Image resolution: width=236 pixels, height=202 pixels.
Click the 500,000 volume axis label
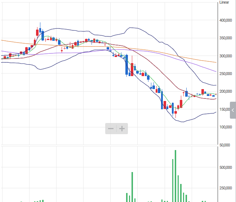click(226, 167)
